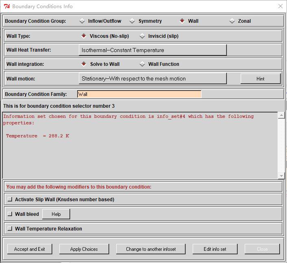This screenshot has width=287, height=263.
Task: Click the Hint button for wall motion
Action: (260, 79)
